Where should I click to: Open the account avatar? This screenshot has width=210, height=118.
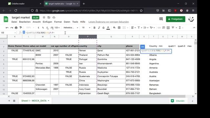(x=191, y=19)
